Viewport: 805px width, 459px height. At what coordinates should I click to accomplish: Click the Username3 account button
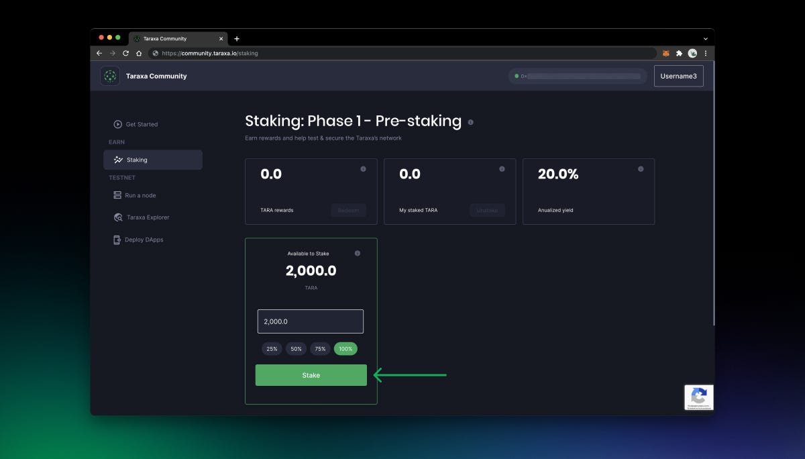click(x=679, y=76)
